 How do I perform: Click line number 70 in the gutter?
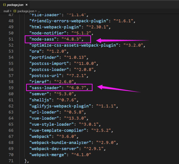click(x=11, y=155)
